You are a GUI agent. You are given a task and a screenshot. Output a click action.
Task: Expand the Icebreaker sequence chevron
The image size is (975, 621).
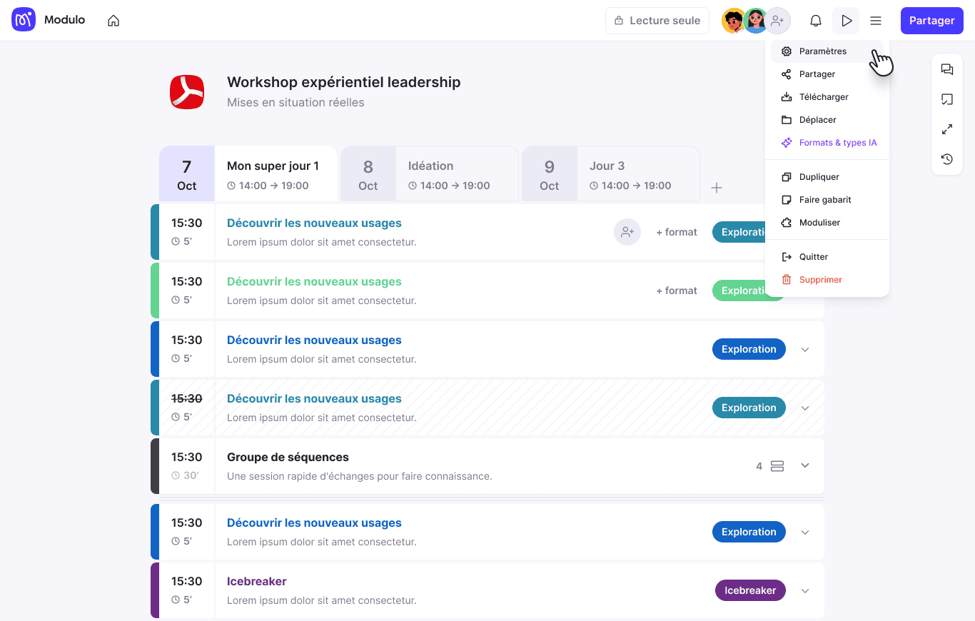(x=805, y=591)
